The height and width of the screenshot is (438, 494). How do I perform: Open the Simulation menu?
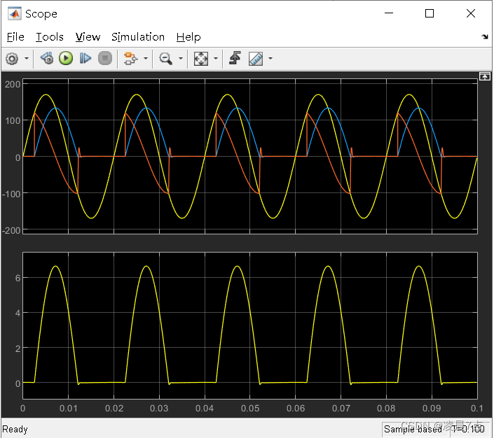[x=138, y=37]
